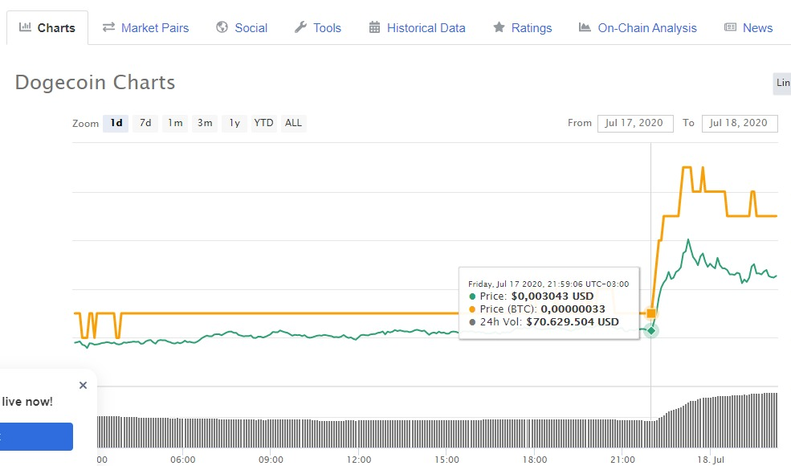Switch to the Market Pairs tab
791x466 pixels.
(145, 28)
